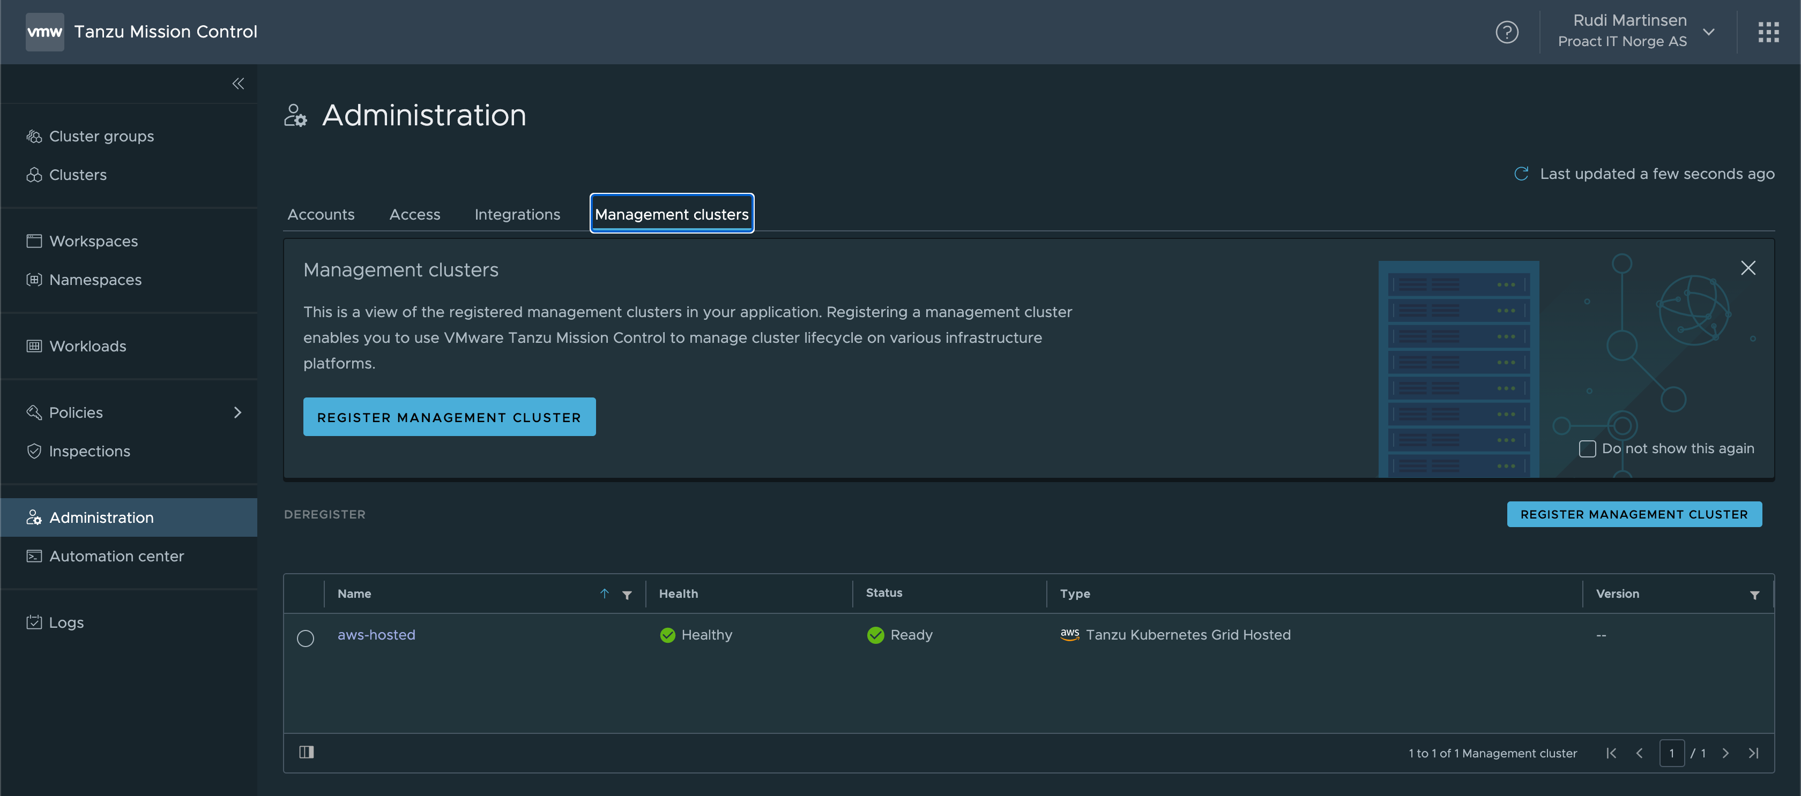Open the aws-hosted cluster link

point(376,635)
